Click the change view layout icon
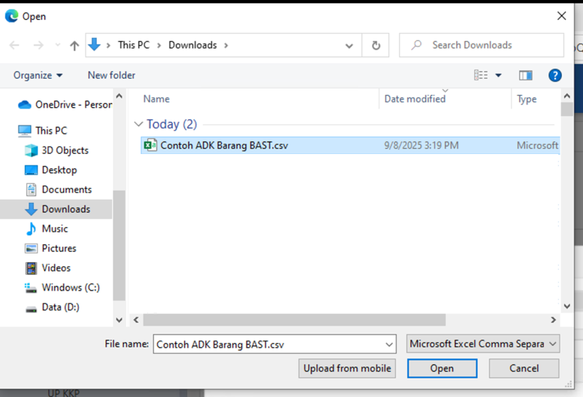583x397 pixels. click(481, 76)
